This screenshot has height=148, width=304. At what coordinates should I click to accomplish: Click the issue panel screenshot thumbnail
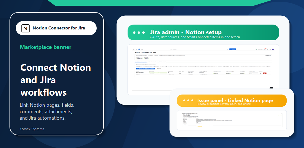232,120
